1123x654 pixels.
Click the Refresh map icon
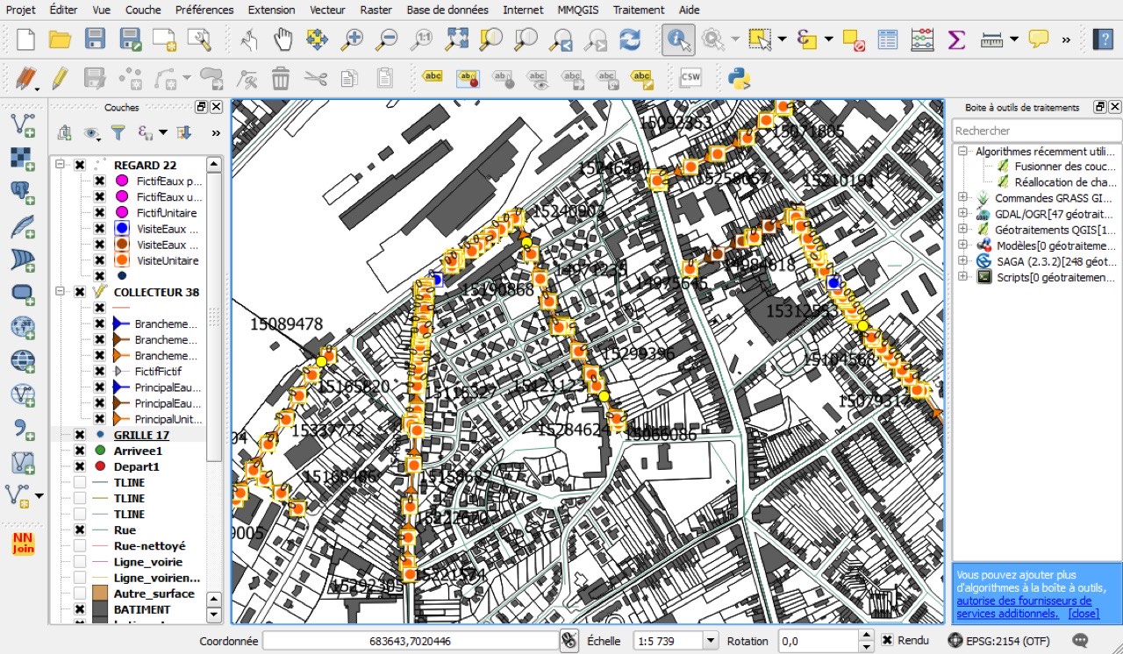coord(630,39)
